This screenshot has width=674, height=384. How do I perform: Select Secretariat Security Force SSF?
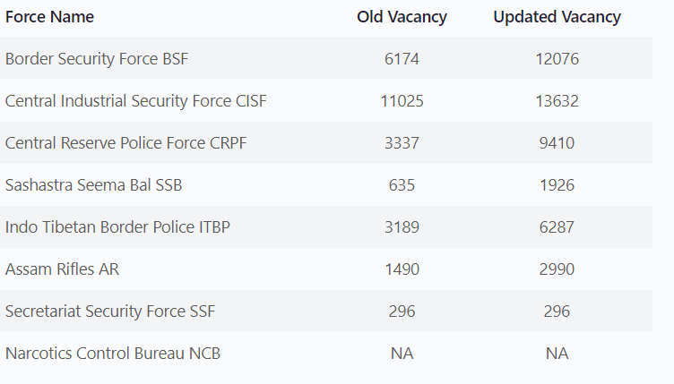tap(110, 311)
